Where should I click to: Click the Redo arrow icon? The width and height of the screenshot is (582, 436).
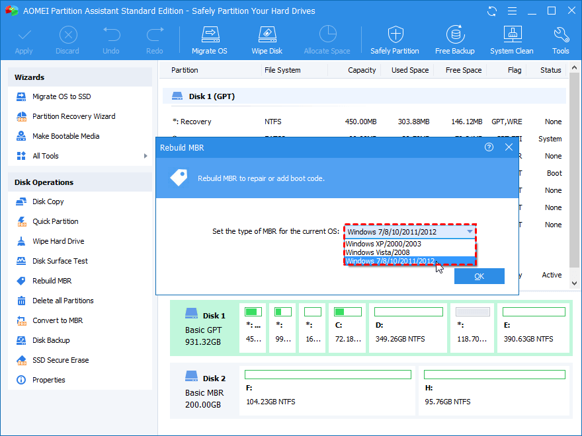[154, 40]
